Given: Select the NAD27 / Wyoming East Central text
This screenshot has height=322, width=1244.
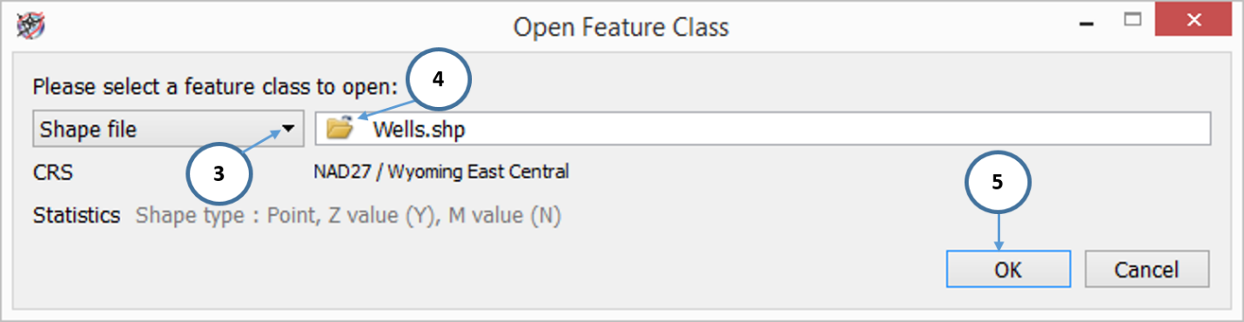Looking at the screenshot, I should (x=441, y=172).
